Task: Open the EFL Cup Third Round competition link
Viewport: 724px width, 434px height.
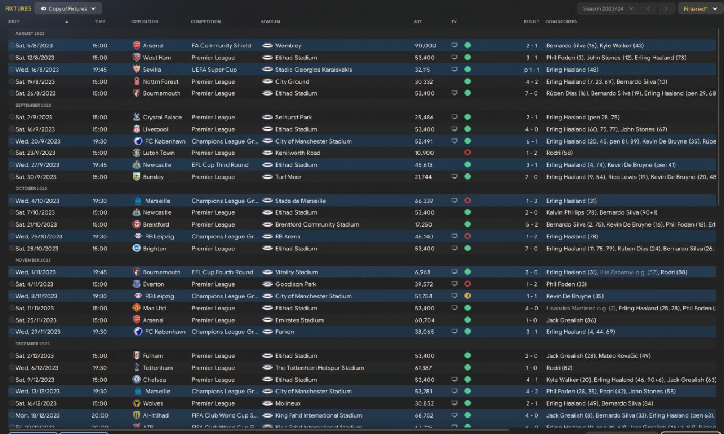Action: [x=220, y=165]
